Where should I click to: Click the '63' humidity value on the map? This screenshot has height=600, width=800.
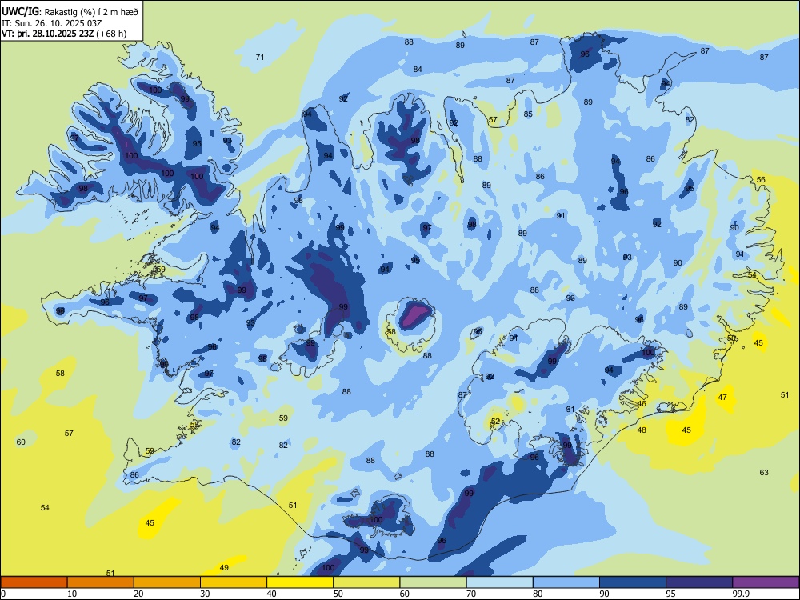coord(764,473)
